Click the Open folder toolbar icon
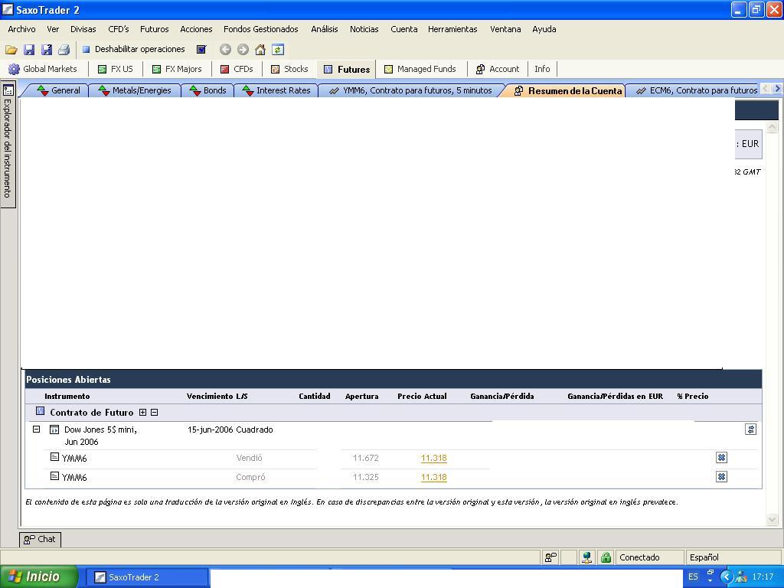Image resolution: width=784 pixels, height=588 pixels. tap(11, 50)
